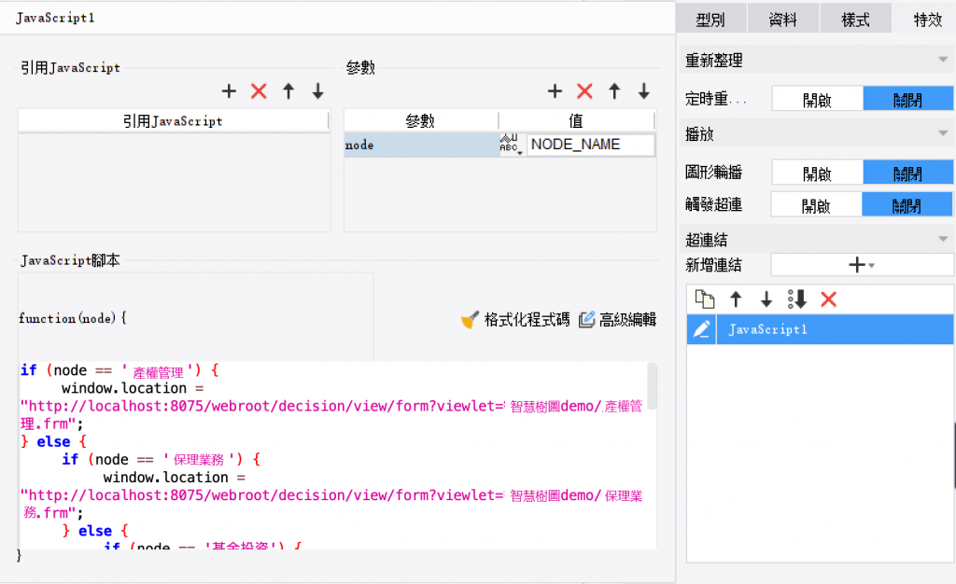Set 觸發超連 to 關閉
Viewport: 956px width, 584px height.
(907, 205)
